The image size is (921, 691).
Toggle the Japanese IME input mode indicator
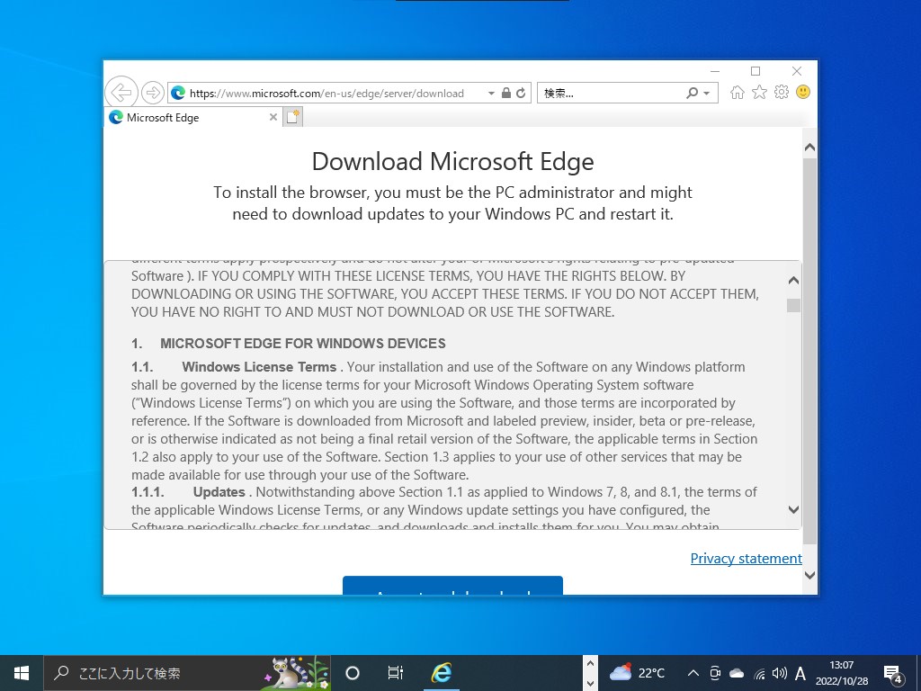800,672
